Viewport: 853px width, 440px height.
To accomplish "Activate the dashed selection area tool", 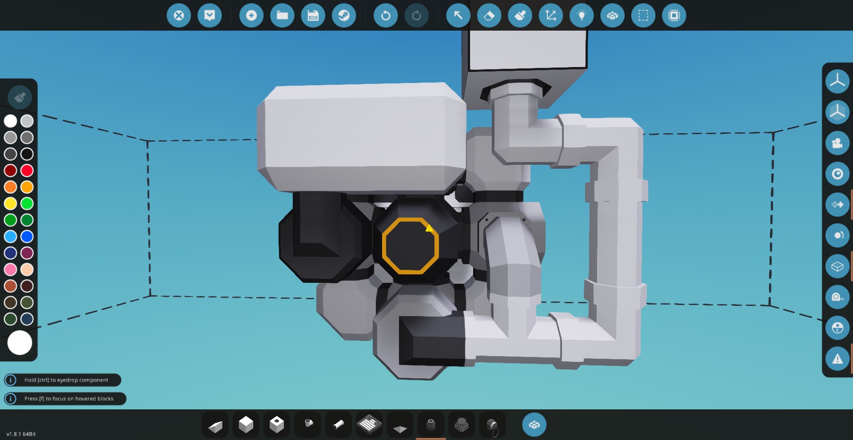I will [643, 16].
